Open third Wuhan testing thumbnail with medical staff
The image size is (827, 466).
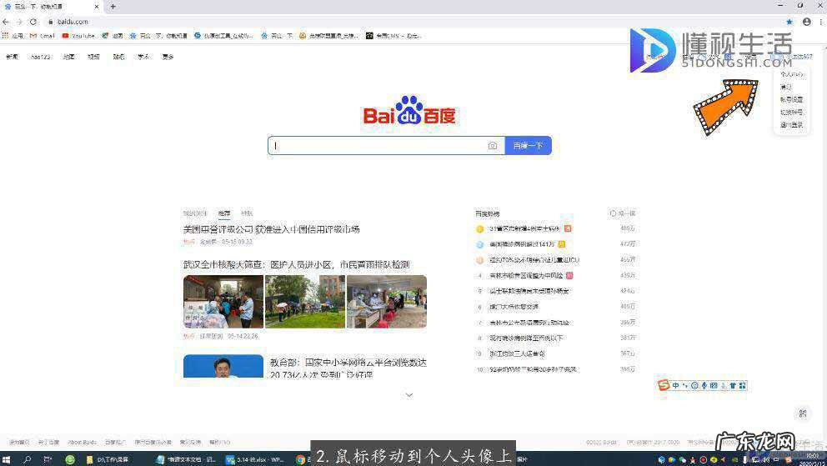387,302
